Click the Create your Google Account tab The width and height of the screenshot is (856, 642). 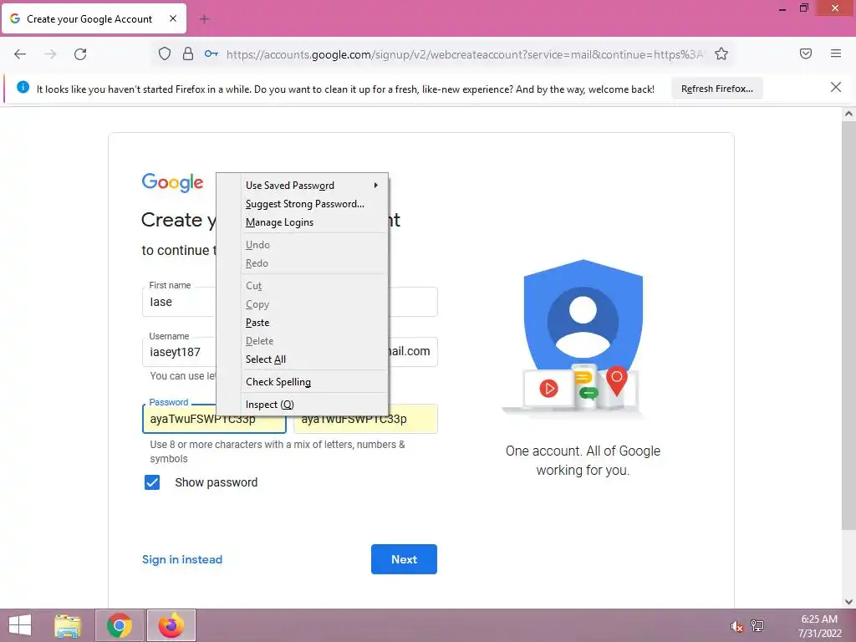94,18
